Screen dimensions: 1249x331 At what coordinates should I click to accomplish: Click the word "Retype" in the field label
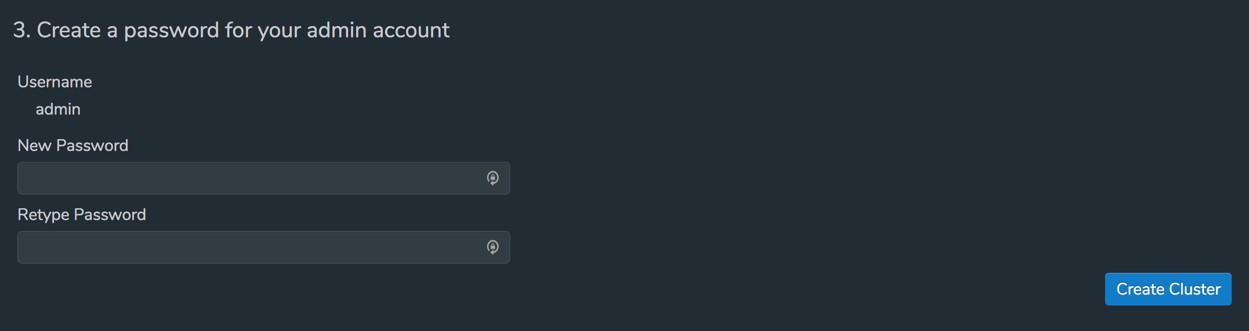coord(43,215)
